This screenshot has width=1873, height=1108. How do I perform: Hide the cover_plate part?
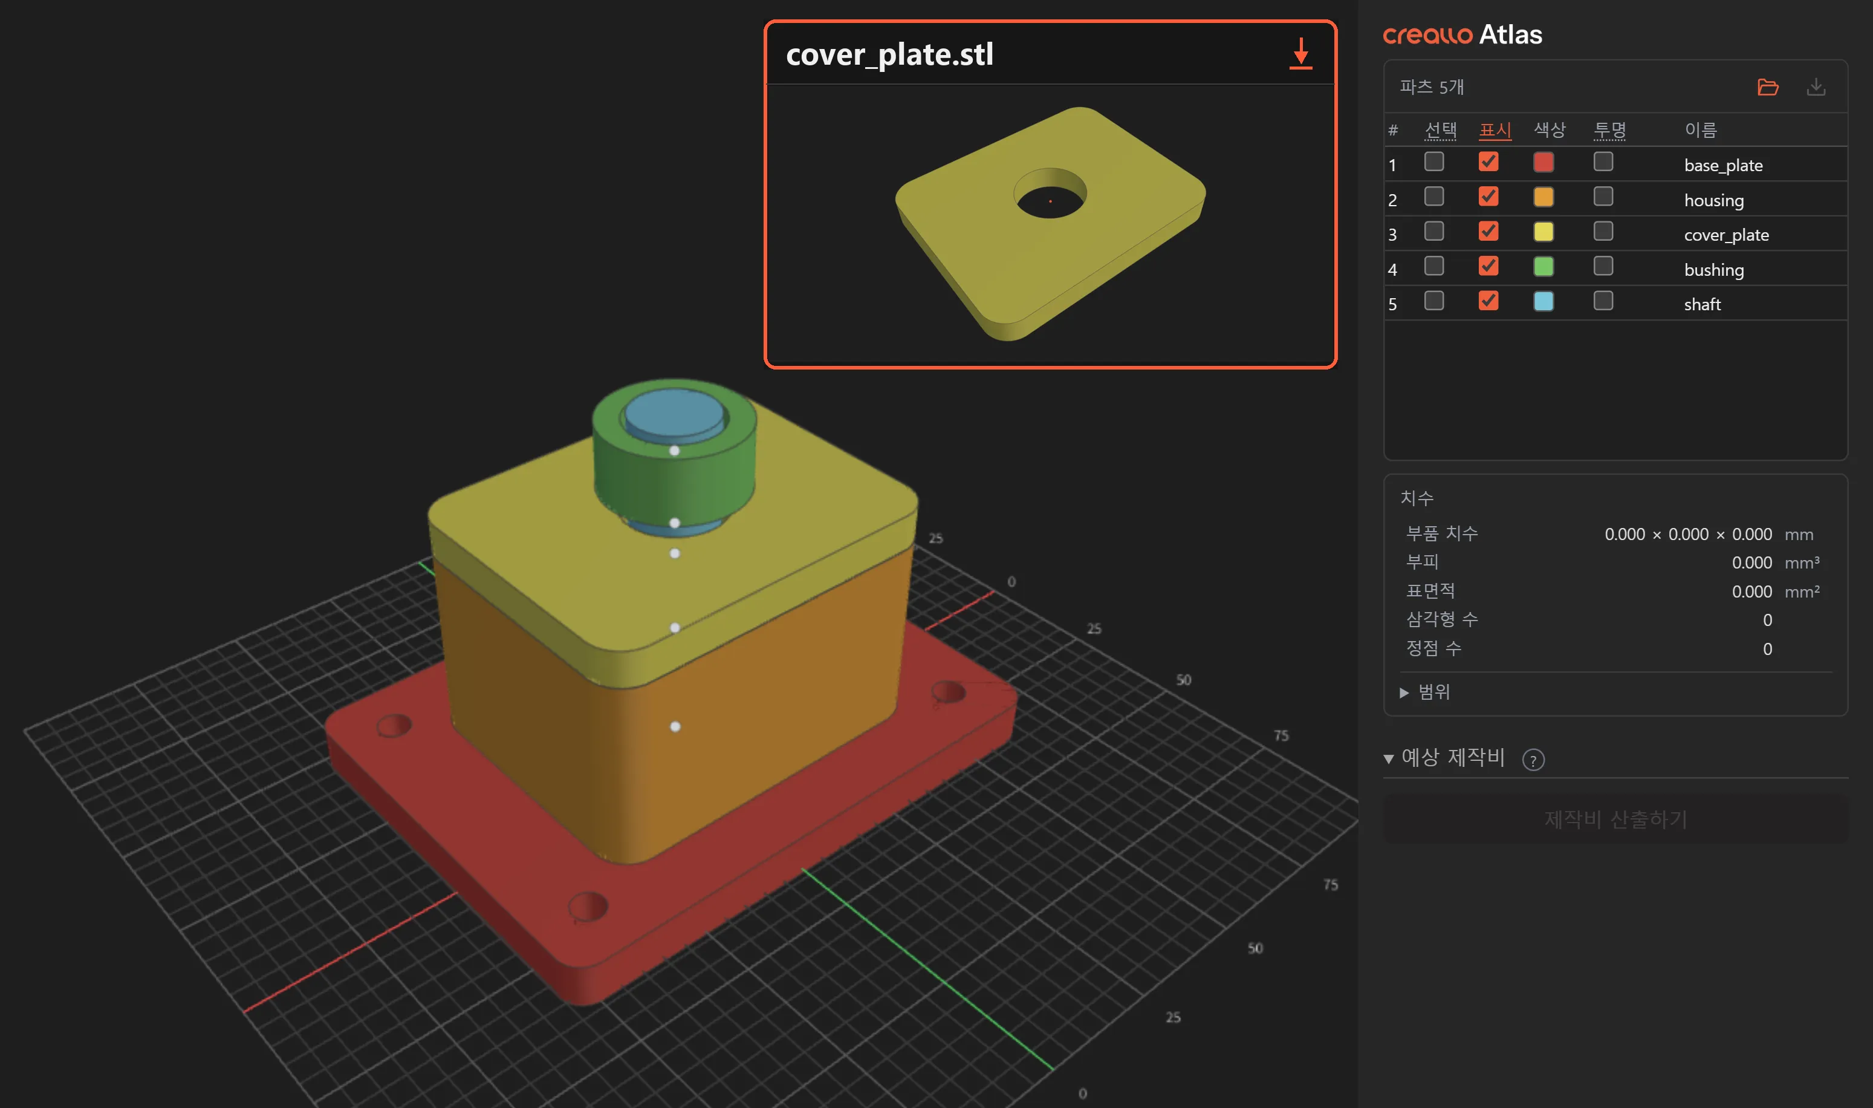(x=1488, y=232)
